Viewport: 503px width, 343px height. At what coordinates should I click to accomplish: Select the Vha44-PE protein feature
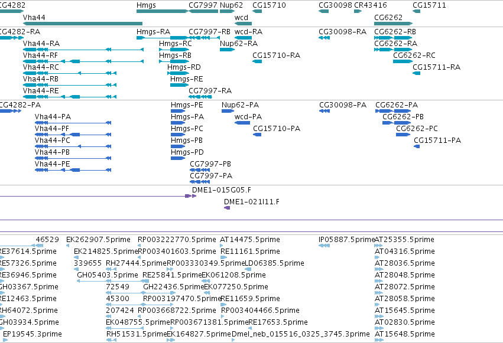click(x=73, y=170)
